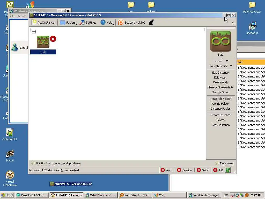Click the green refresh status icon

tap(228, 170)
